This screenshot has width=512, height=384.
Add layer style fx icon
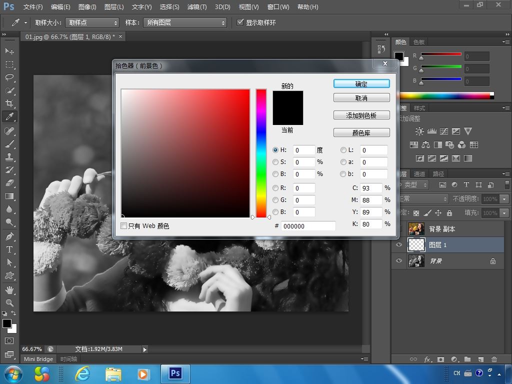click(428, 359)
